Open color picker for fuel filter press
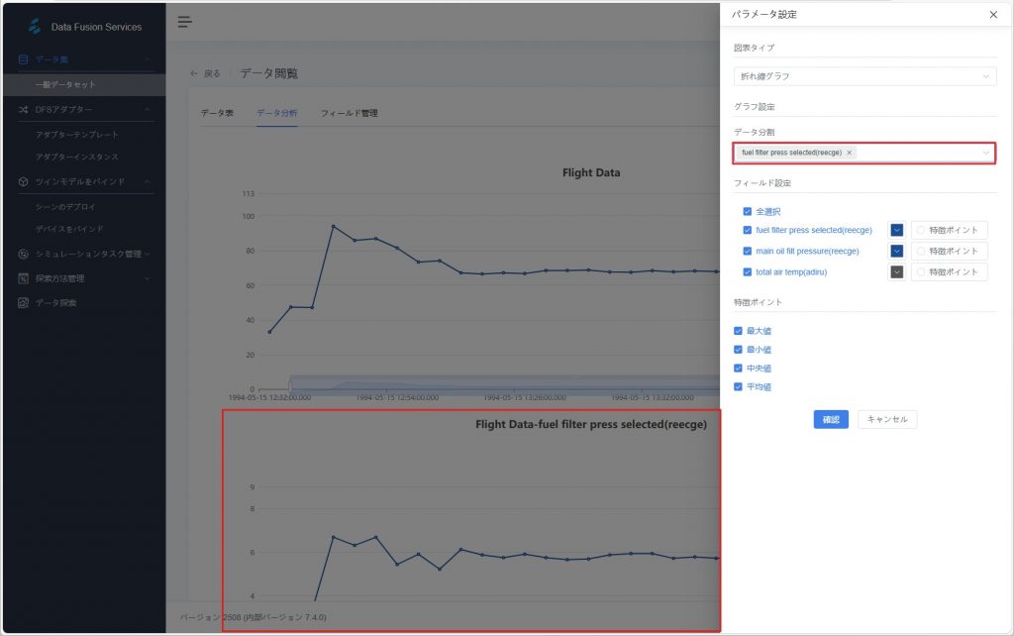The width and height of the screenshot is (1014, 636). tap(896, 230)
